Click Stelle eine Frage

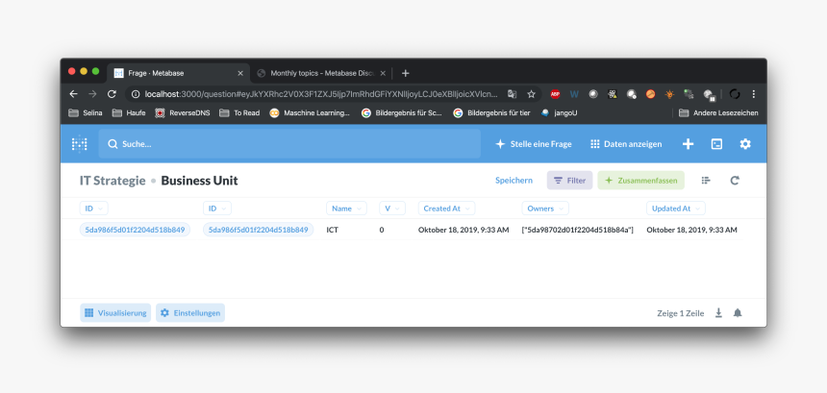(534, 144)
